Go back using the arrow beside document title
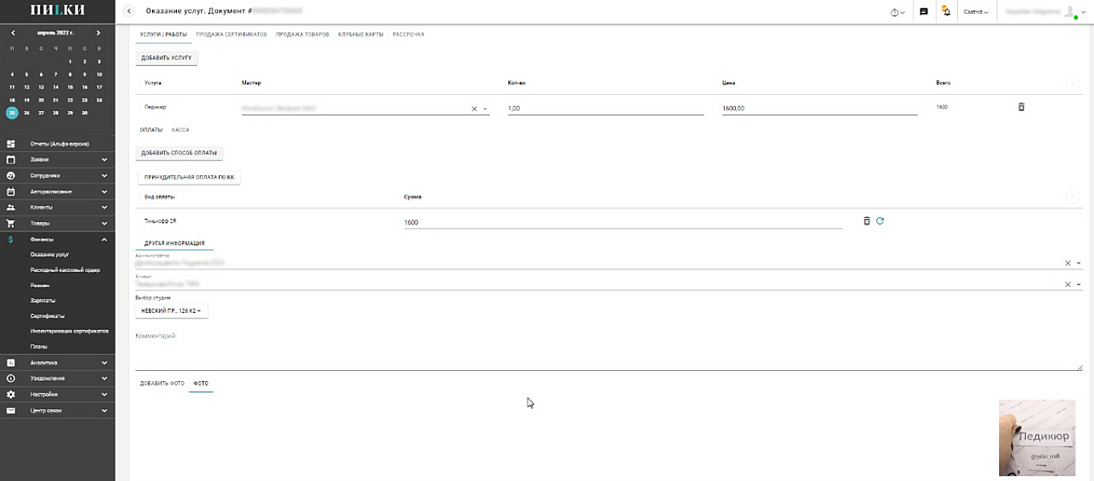 pyautogui.click(x=130, y=11)
